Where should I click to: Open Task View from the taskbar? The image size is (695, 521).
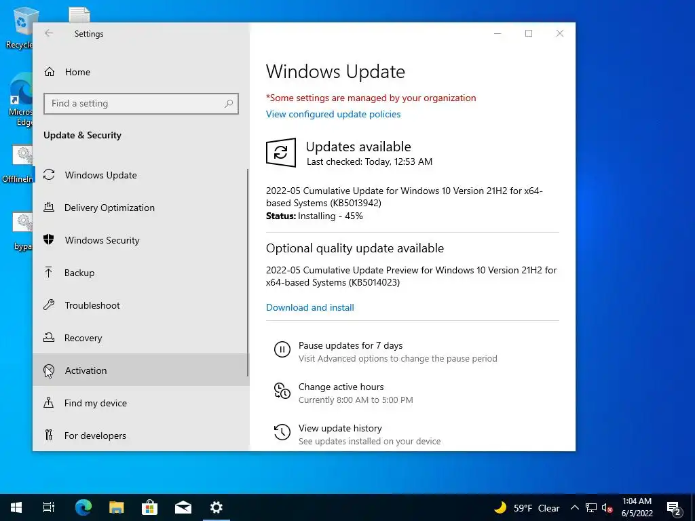pos(49,507)
